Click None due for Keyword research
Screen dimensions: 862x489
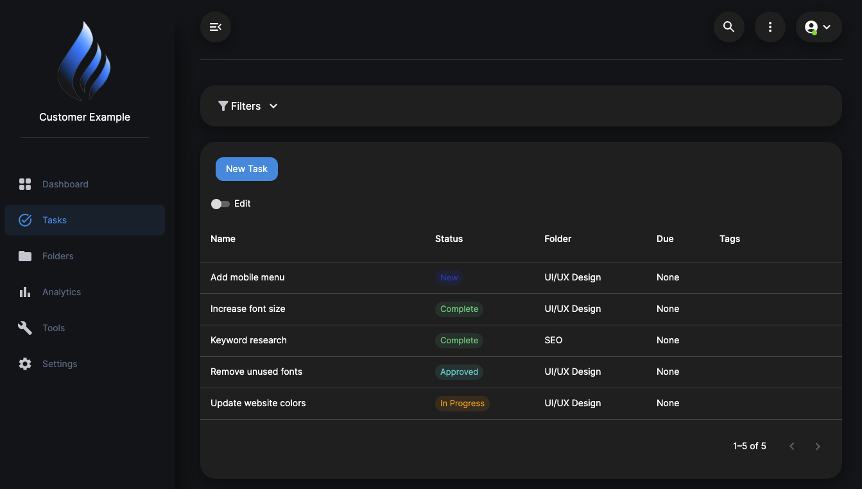(x=668, y=340)
